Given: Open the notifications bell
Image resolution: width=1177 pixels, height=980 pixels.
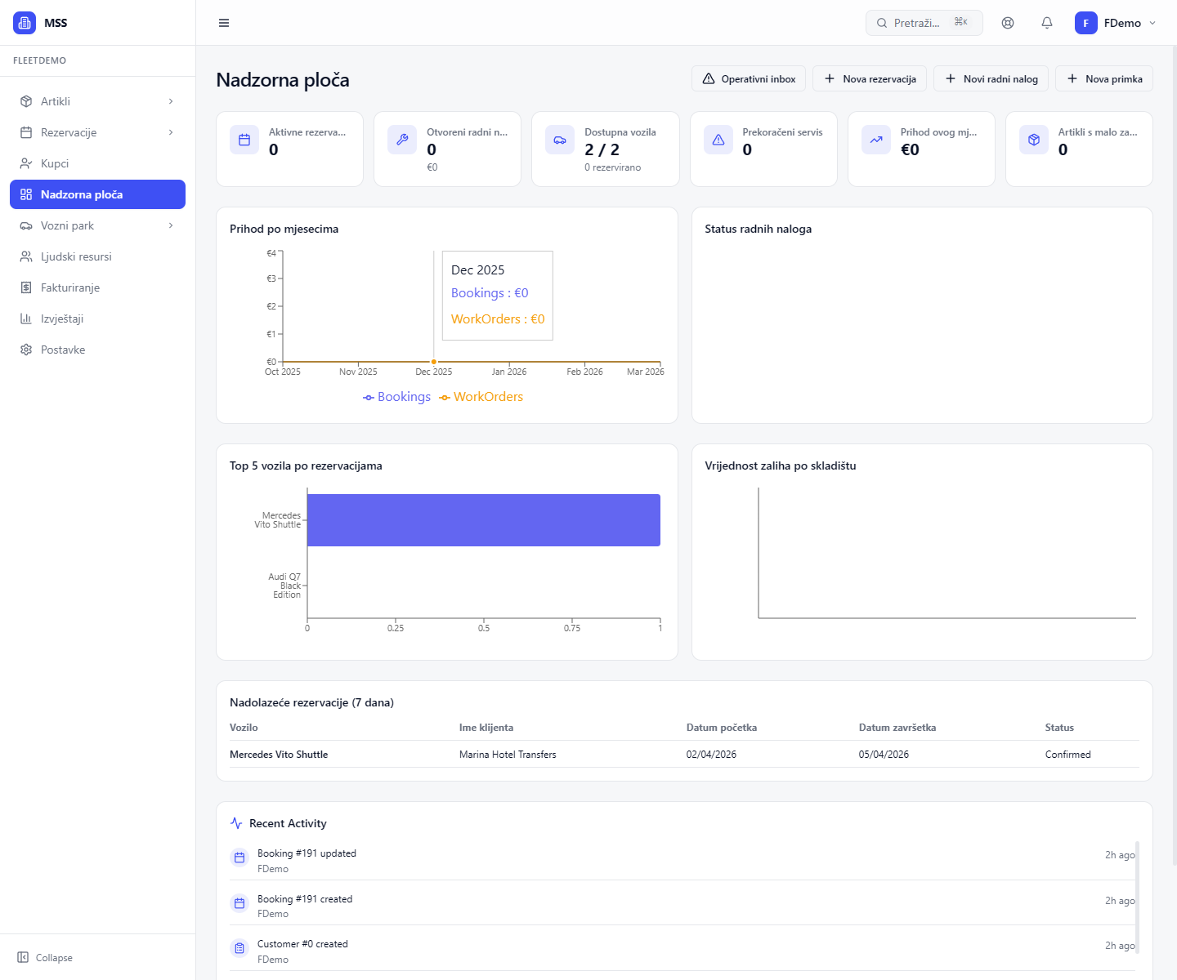Looking at the screenshot, I should 1046,22.
